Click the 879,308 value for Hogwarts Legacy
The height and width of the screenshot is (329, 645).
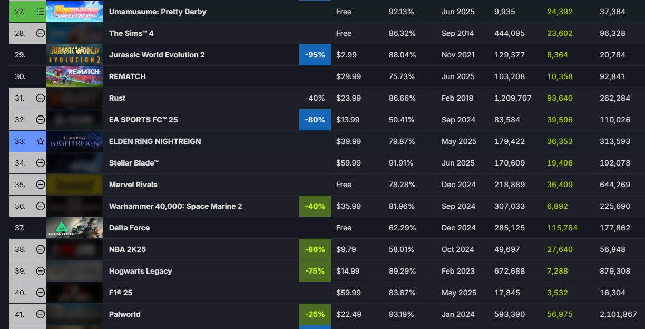(x=615, y=271)
